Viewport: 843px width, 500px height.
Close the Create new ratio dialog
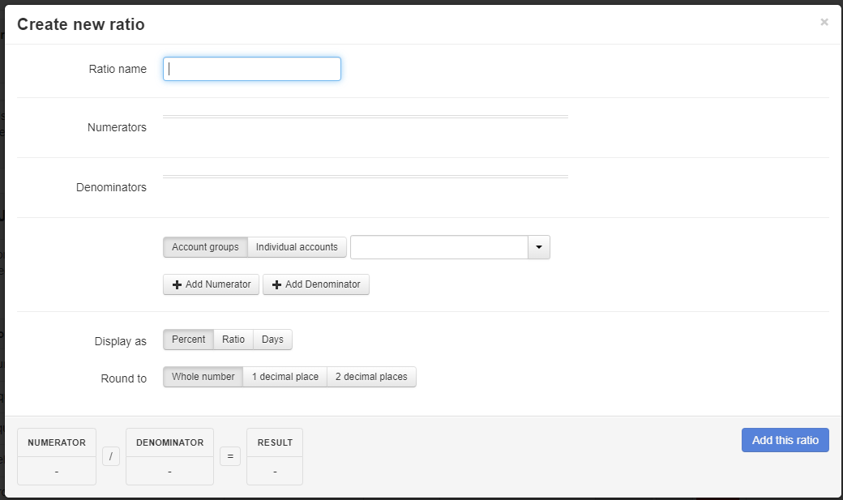click(824, 22)
